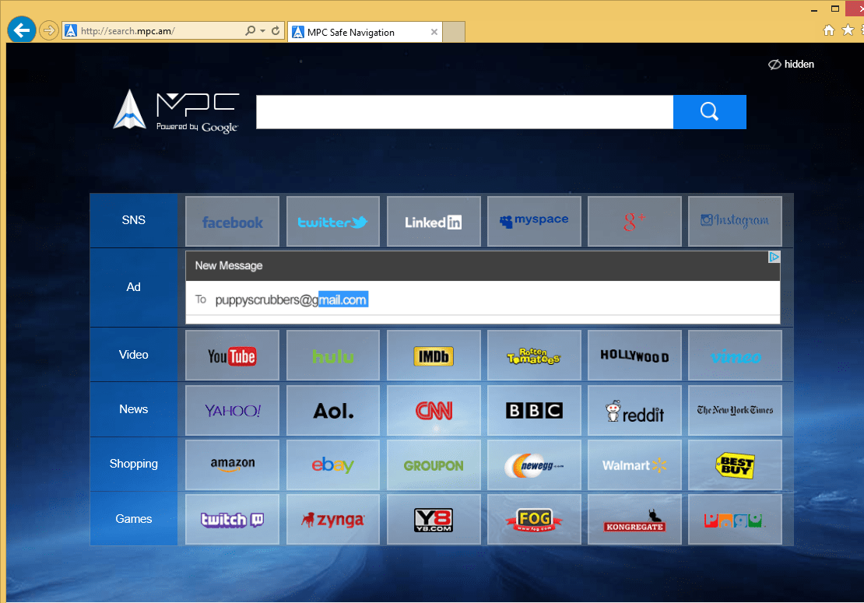Focus the MPC search input field
Viewport: 864px width, 603px height.
click(x=465, y=112)
